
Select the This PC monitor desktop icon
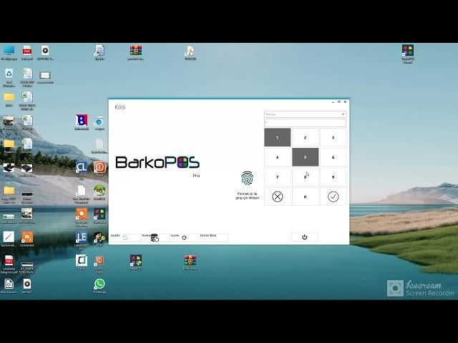pyautogui.click(x=9, y=52)
